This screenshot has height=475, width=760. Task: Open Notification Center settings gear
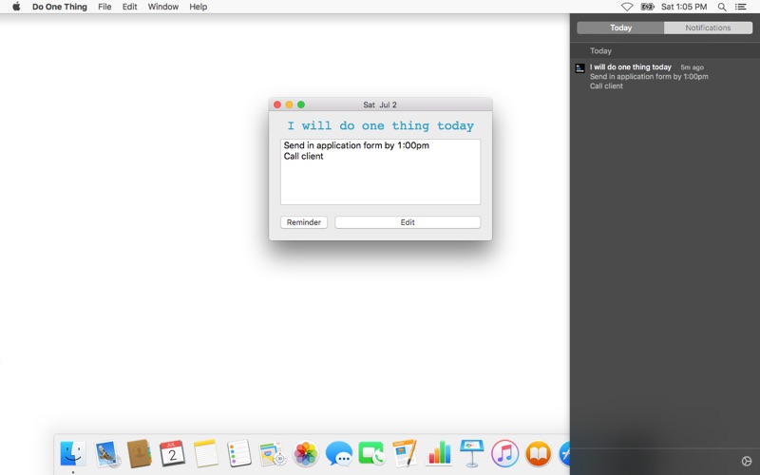coord(747,461)
